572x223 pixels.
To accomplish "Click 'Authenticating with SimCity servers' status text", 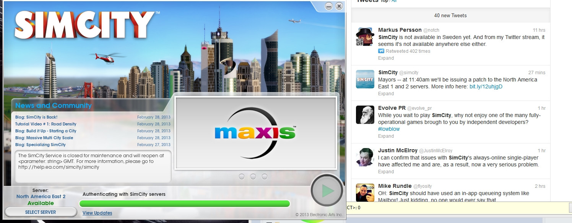I will 124,194.
